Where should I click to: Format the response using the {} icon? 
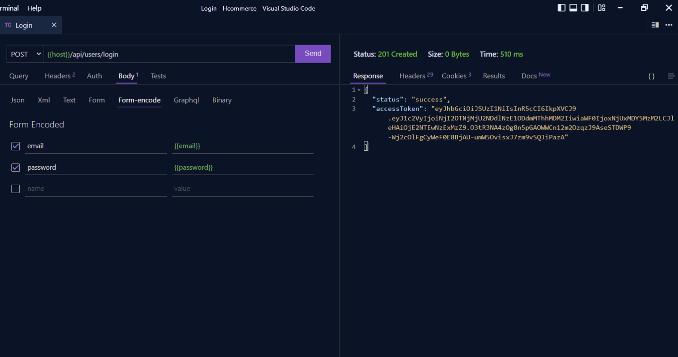pyautogui.click(x=652, y=76)
